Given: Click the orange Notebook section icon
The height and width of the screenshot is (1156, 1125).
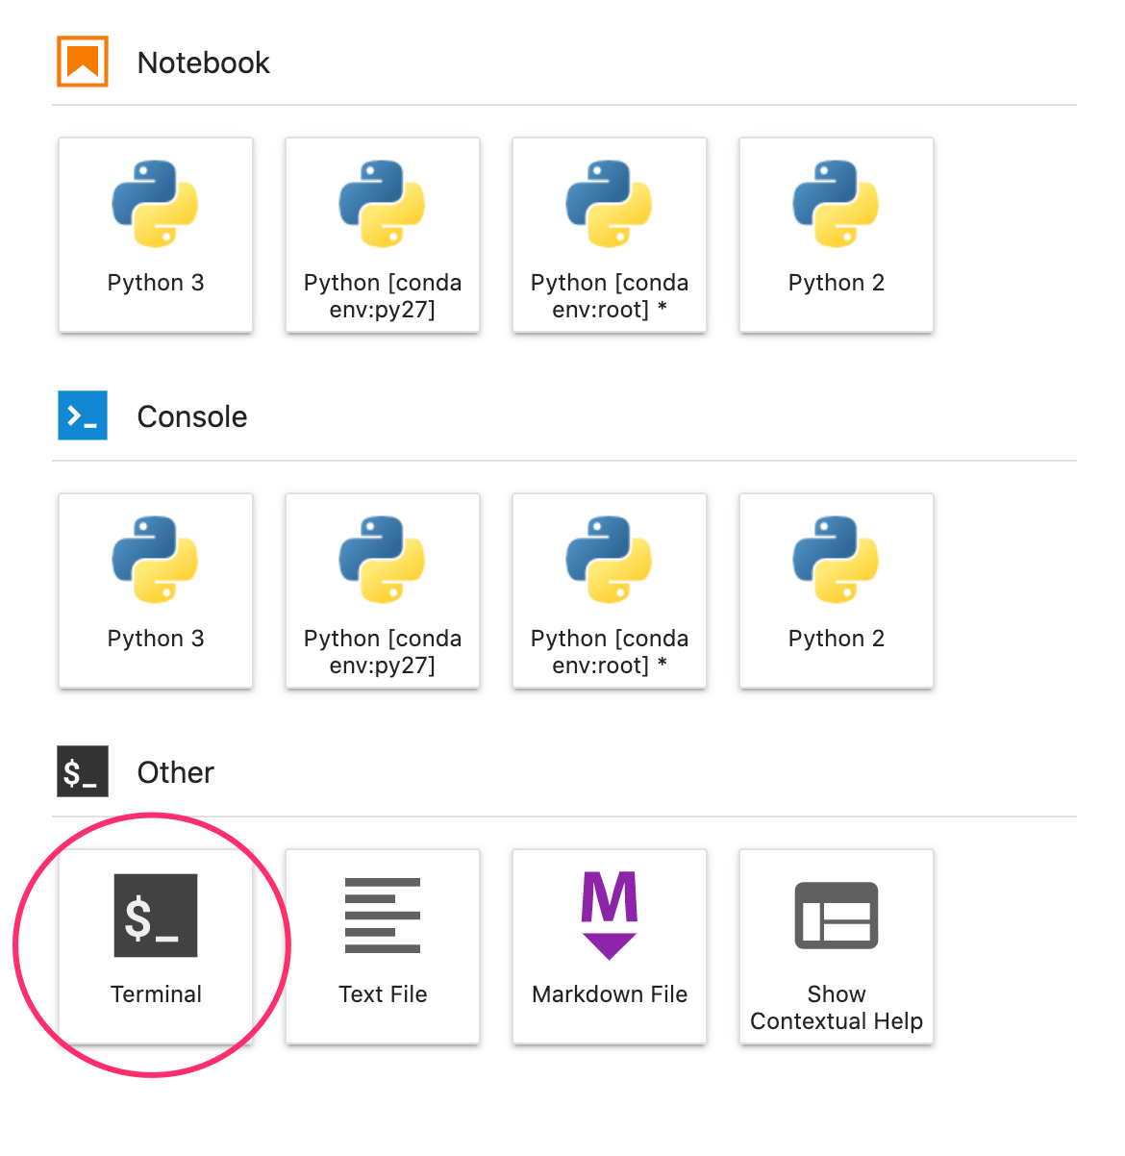Looking at the screenshot, I should point(83,63).
